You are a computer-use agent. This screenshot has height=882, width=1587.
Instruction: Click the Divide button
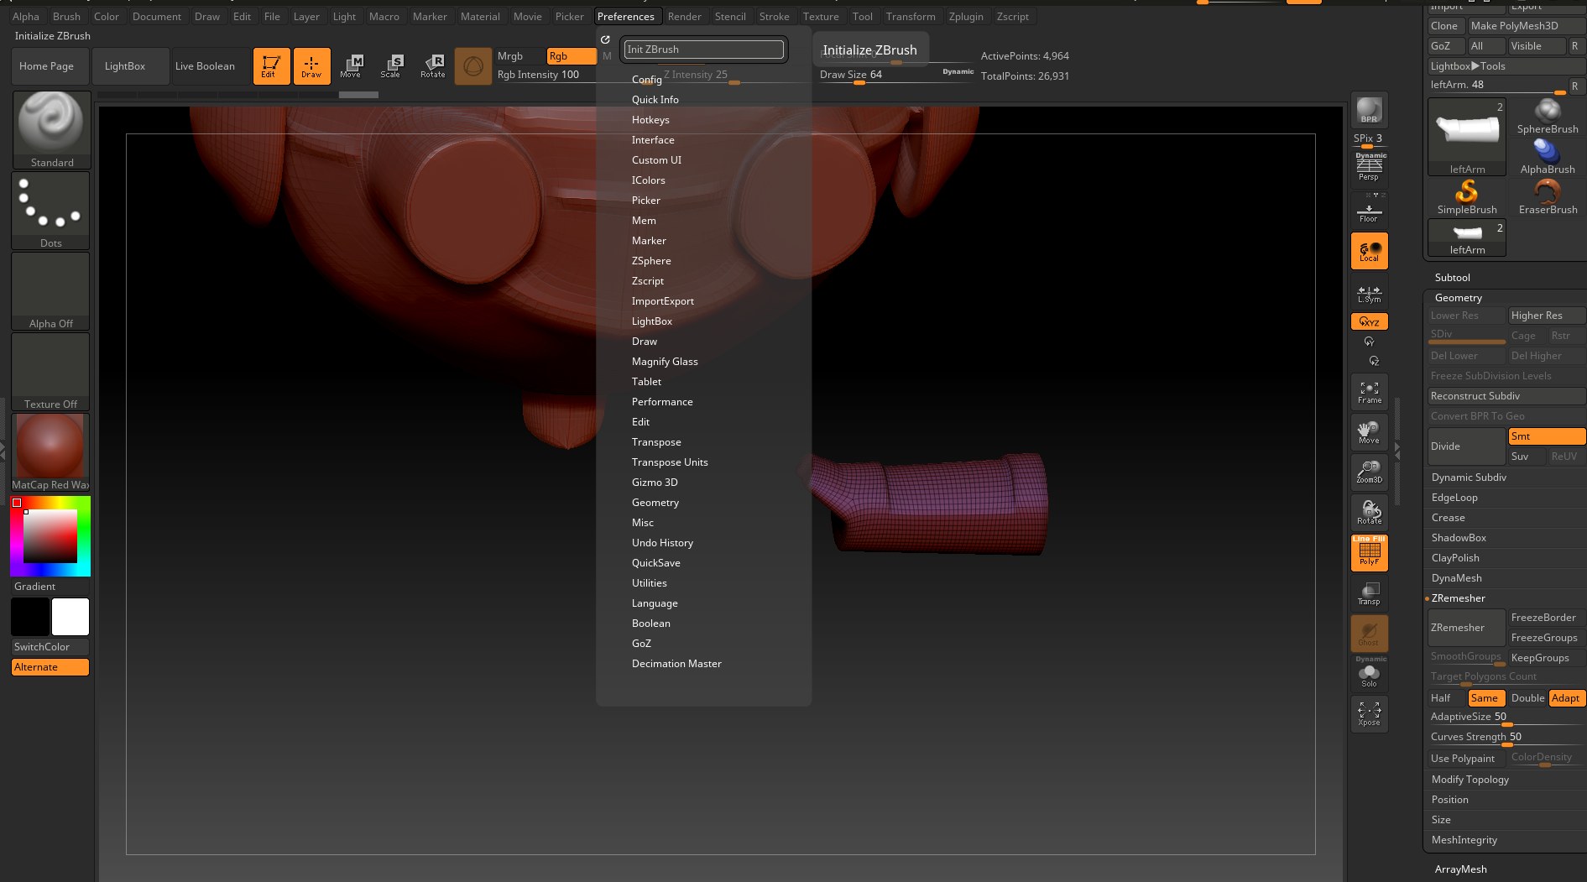(x=1466, y=446)
